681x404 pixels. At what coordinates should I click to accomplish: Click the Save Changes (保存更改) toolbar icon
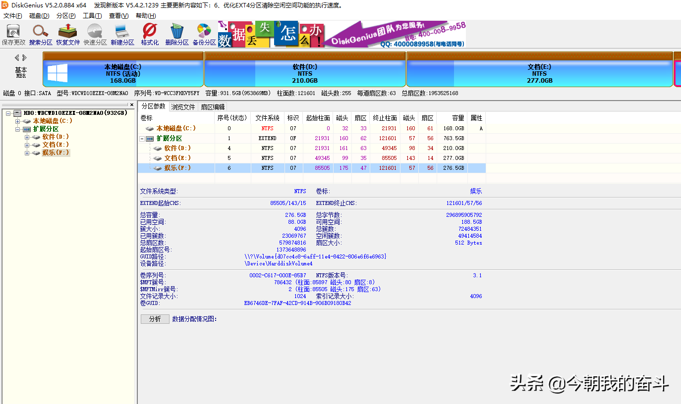[x=13, y=35]
